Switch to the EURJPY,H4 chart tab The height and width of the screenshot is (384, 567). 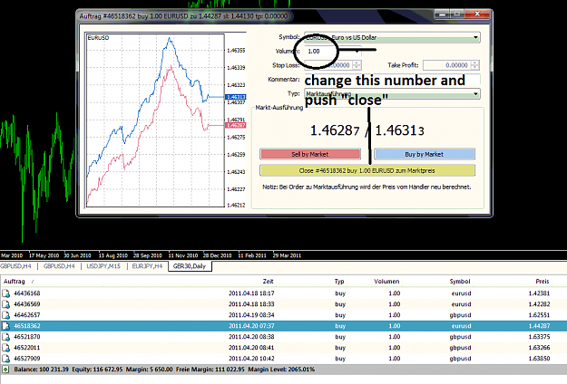click(x=147, y=266)
